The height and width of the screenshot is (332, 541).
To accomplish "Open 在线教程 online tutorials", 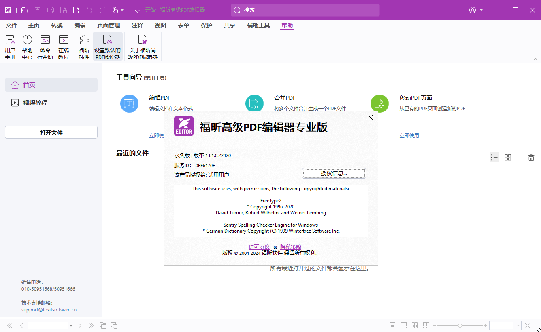I will click(64, 47).
